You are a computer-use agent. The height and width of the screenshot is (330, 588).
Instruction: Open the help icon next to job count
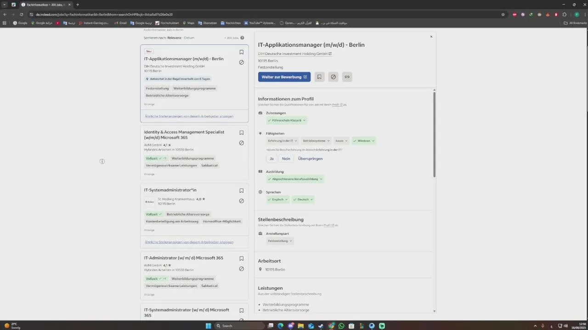coord(242,38)
